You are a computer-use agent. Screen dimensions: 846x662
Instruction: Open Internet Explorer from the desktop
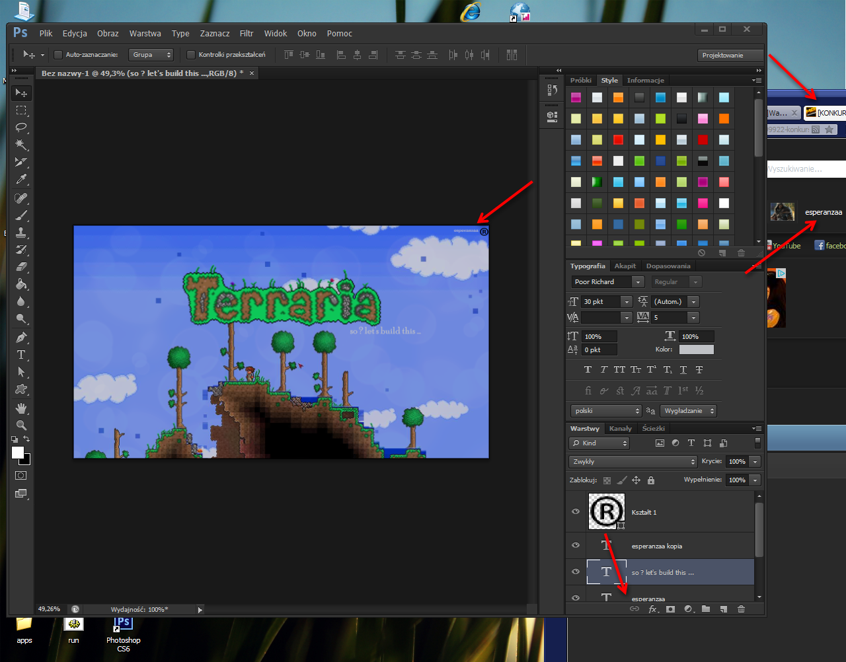pyautogui.click(x=471, y=11)
